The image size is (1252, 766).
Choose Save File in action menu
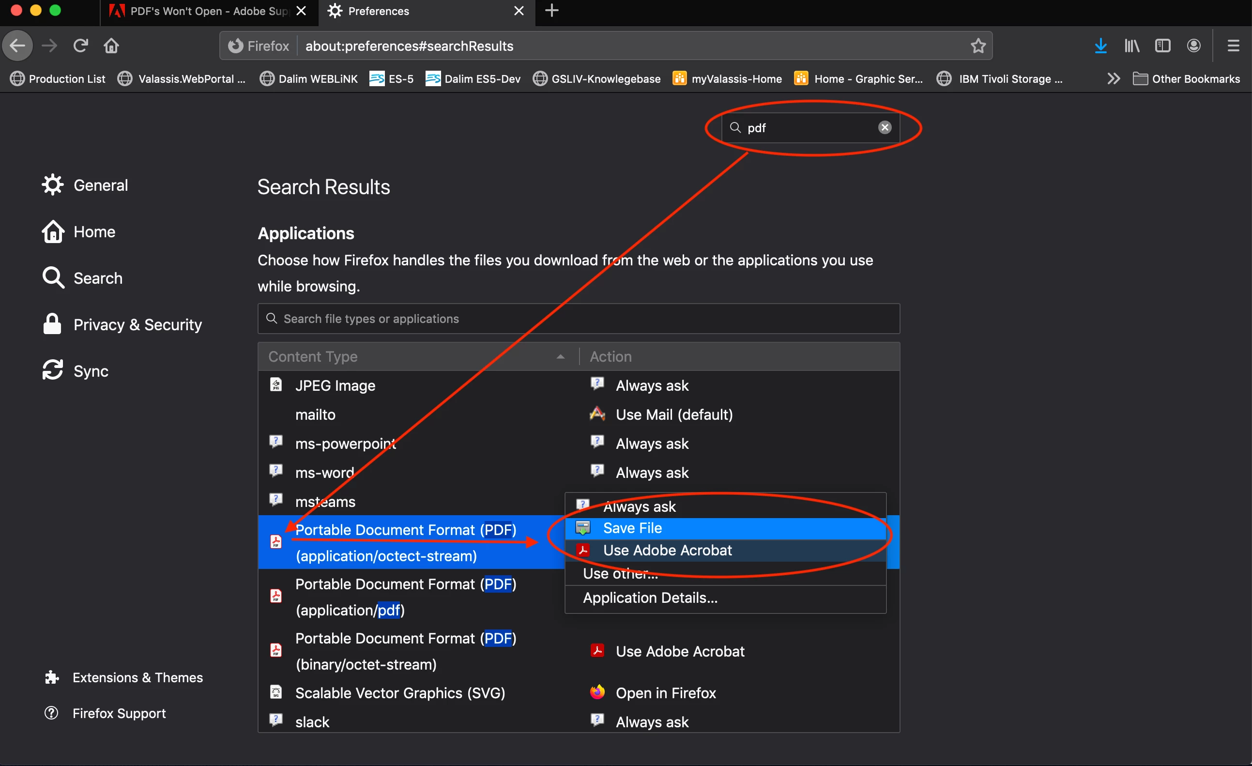(x=632, y=528)
